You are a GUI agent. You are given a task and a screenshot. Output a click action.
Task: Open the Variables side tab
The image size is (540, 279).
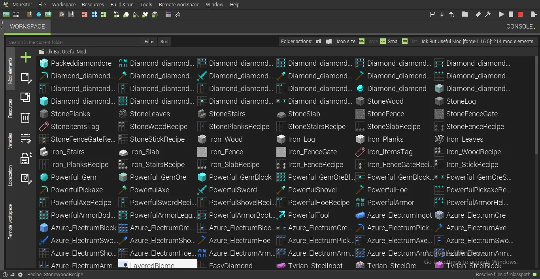(x=11, y=141)
